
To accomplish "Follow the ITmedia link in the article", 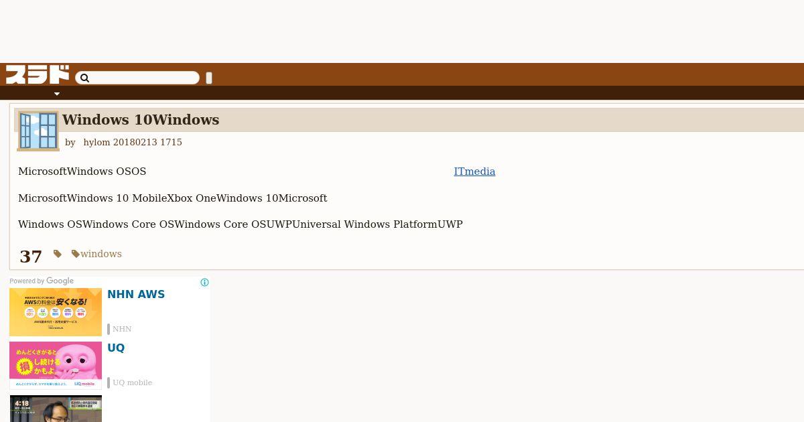I will click(474, 171).
